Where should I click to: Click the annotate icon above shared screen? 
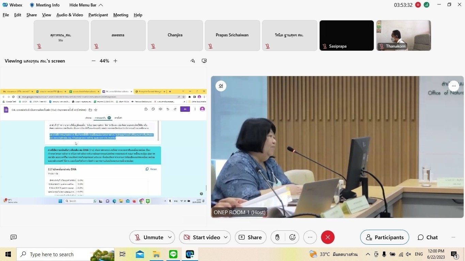pyautogui.click(x=193, y=61)
